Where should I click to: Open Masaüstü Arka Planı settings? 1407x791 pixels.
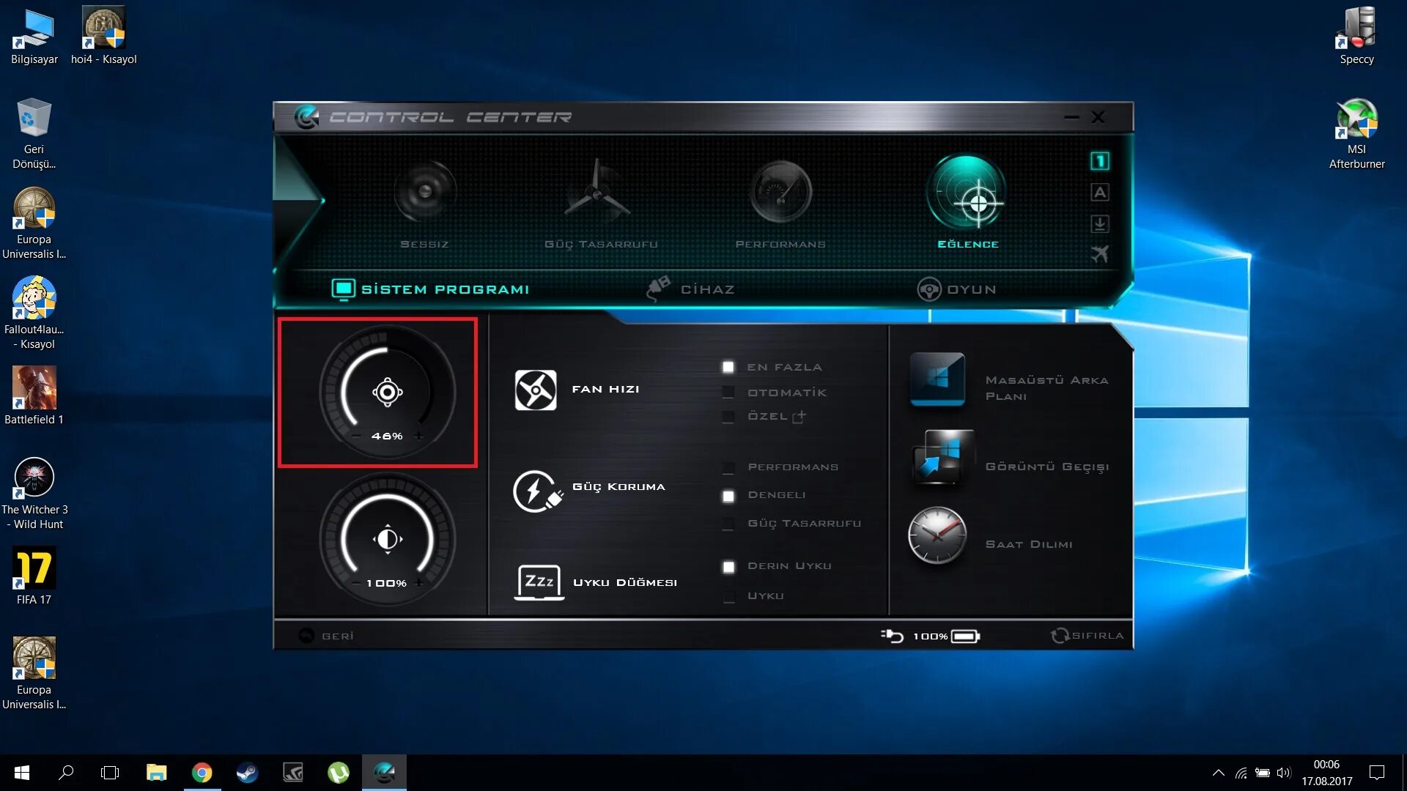1011,386
